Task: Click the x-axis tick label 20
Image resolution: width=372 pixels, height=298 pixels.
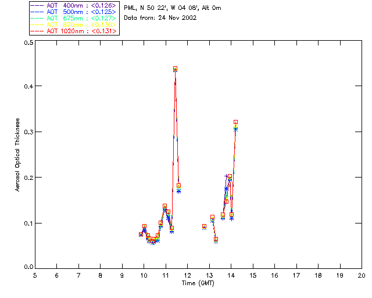Action: pos(362,275)
